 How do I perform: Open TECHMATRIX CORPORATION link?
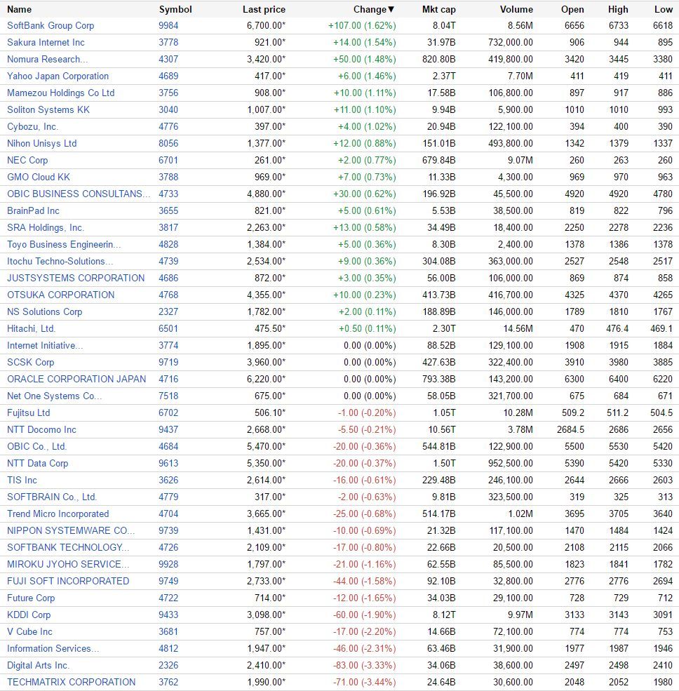click(72, 682)
